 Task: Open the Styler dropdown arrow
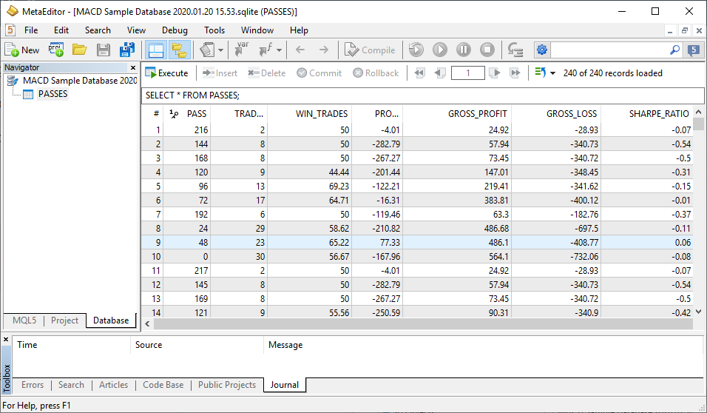pos(220,50)
